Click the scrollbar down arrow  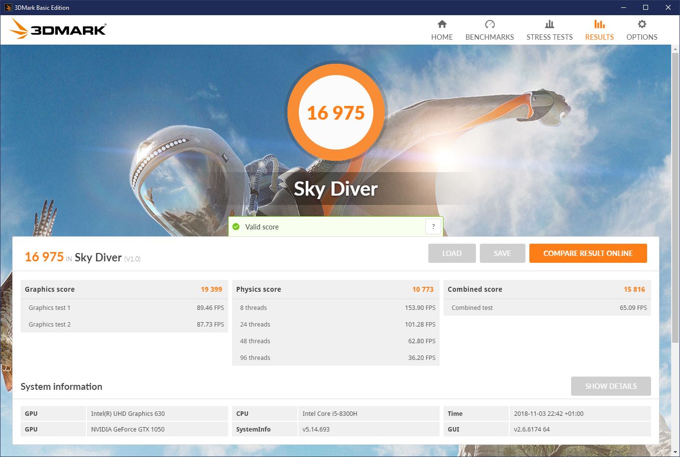point(675,452)
